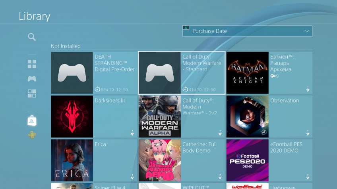Select DEATH STRANDING controller placeholder thumbnail

pyautogui.click(x=72, y=73)
